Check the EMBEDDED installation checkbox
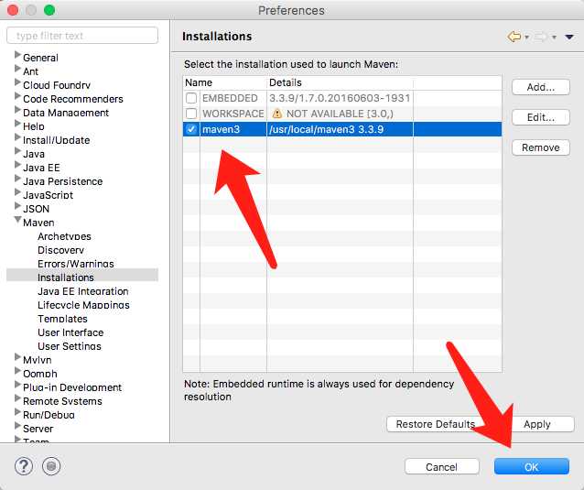This screenshot has height=490, width=584. point(191,98)
